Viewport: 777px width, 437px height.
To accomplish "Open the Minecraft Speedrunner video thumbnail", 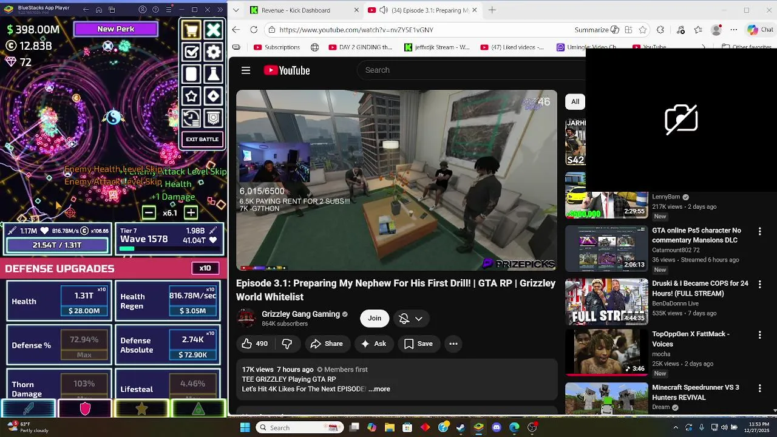I will (606, 398).
